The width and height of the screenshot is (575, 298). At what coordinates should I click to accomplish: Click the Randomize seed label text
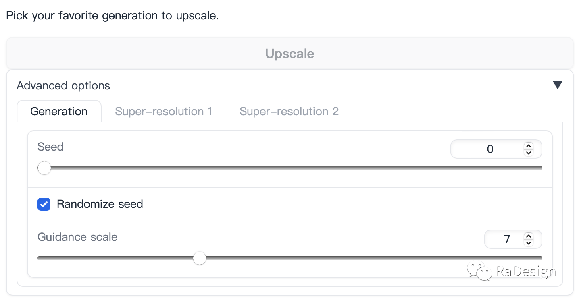coord(100,204)
